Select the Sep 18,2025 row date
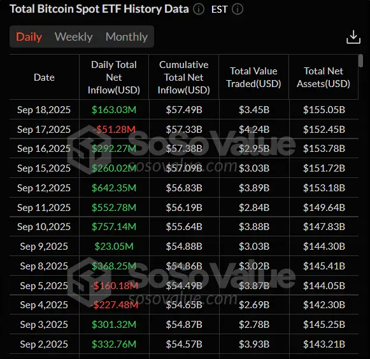This screenshot has height=359, width=370. pyautogui.click(x=44, y=110)
